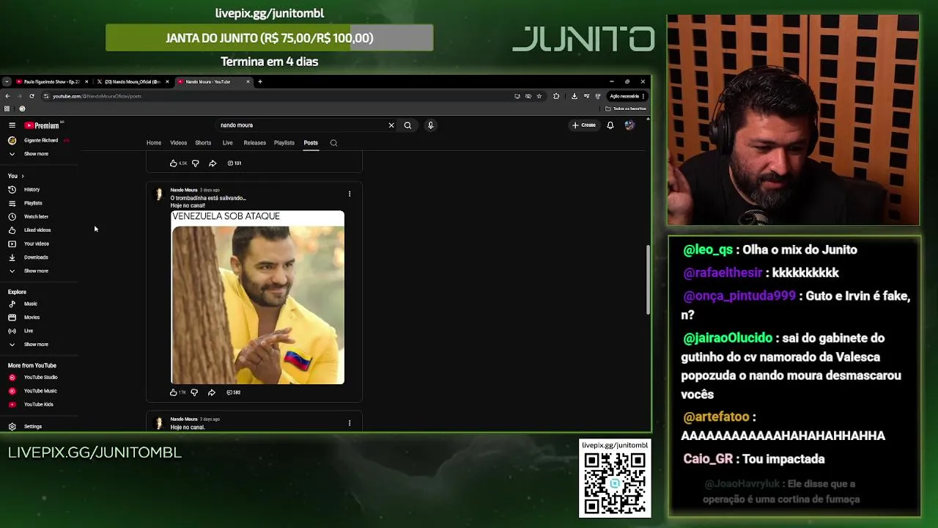Open options menu of the 'O trombadinha' post

click(x=350, y=194)
